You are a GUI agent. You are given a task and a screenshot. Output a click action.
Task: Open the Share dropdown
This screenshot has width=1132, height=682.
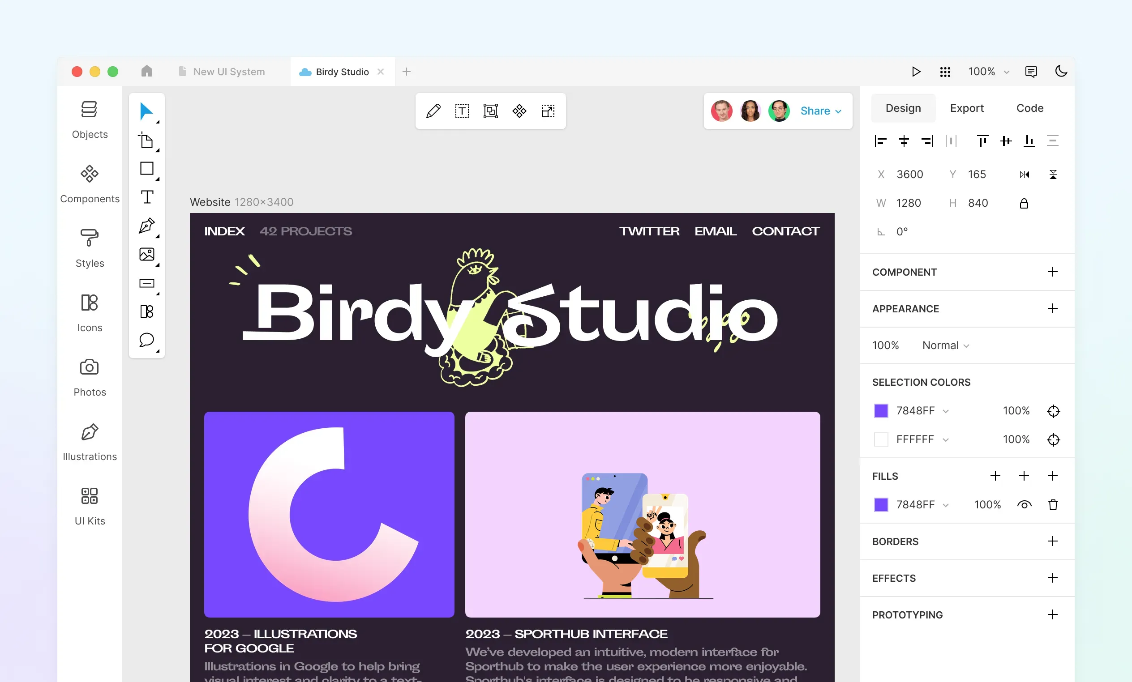click(x=820, y=111)
